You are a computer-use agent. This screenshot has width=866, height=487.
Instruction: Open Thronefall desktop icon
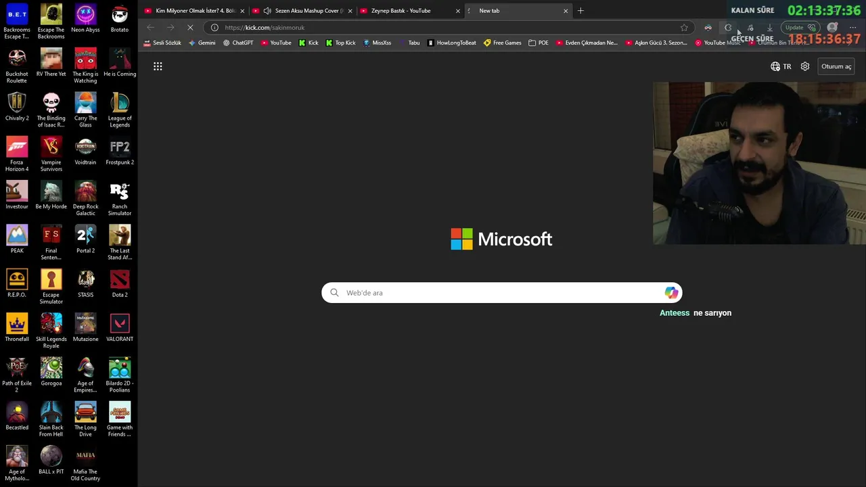pyautogui.click(x=17, y=327)
